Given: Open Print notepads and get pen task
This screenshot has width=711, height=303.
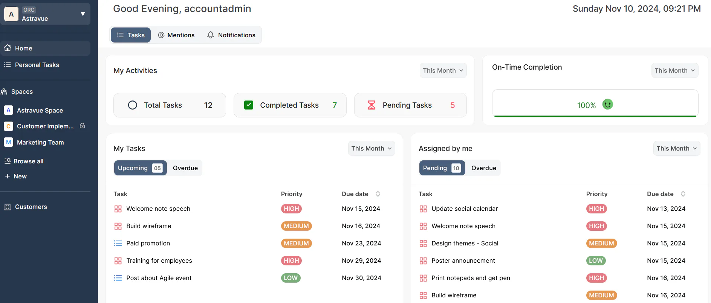Looking at the screenshot, I should (471, 278).
